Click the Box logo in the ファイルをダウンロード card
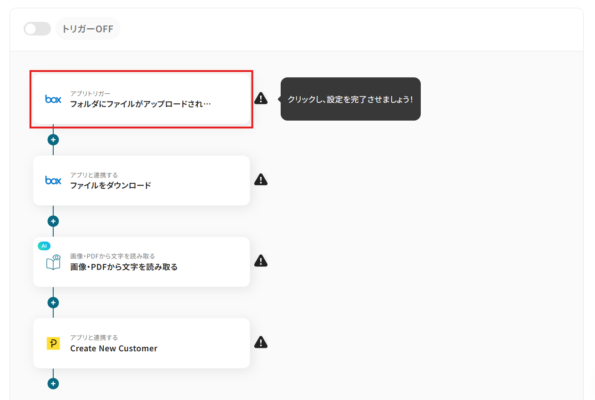 (x=53, y=180)
